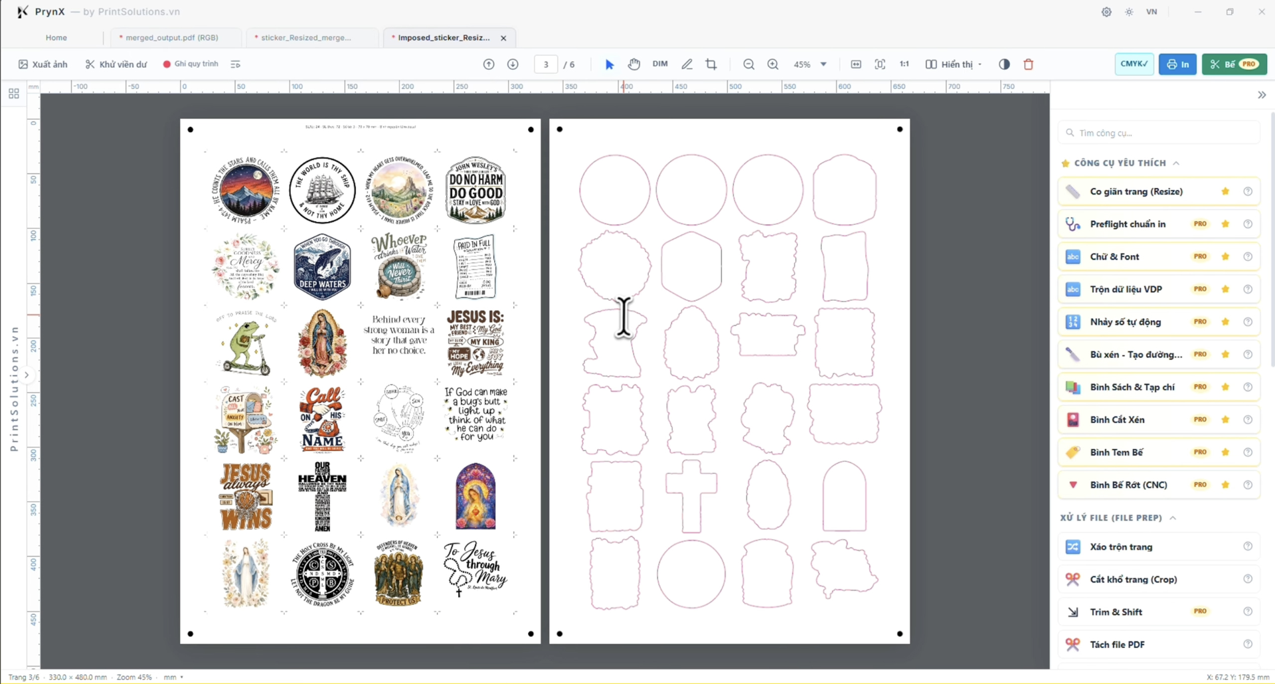Open the Home tab
This screenshot has width=1275, height=684.
tap(56, 38)
